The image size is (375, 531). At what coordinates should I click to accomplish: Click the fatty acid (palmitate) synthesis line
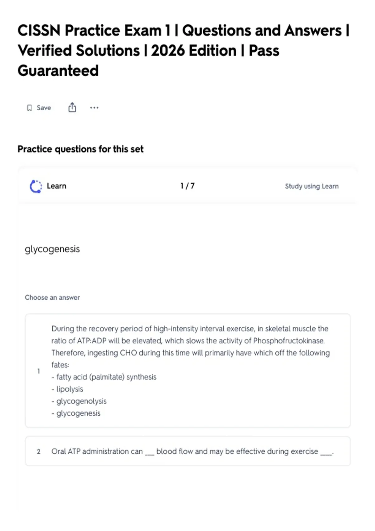click(104, 377)
